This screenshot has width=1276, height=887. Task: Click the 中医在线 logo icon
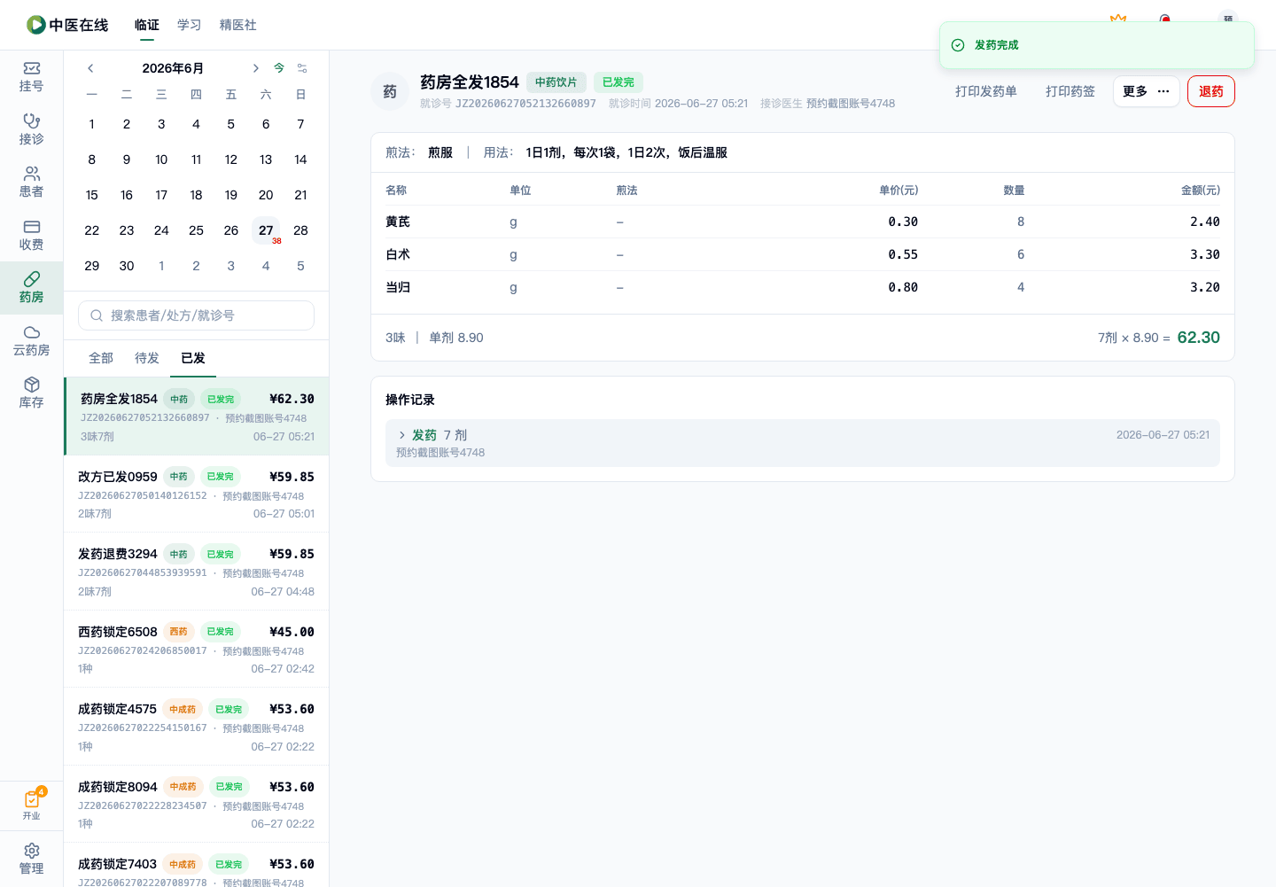36,25
